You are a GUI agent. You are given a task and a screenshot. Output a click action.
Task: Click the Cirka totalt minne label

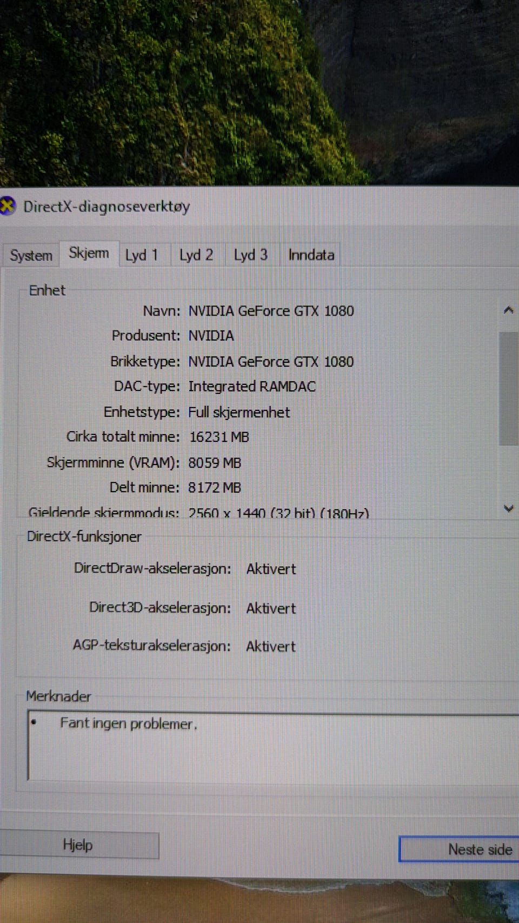[123, 437]
